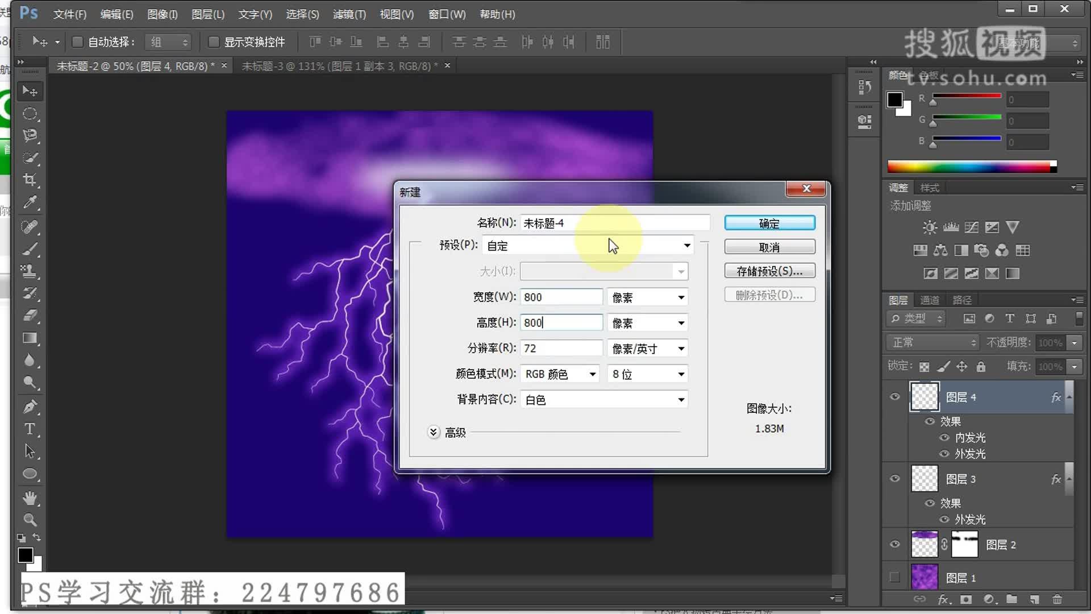
Task: Open the 背景内容 dropdown
Action: pos(681,399)
